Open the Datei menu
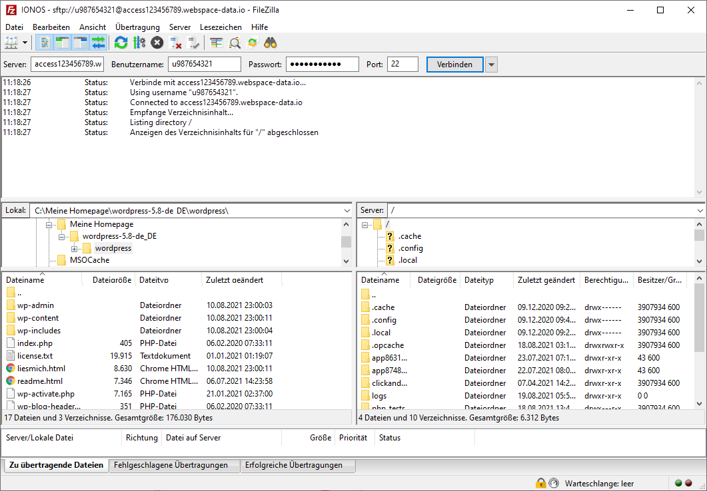Image resolution: width=707 pixels, height=491 pixels. (x=15, y=27)
